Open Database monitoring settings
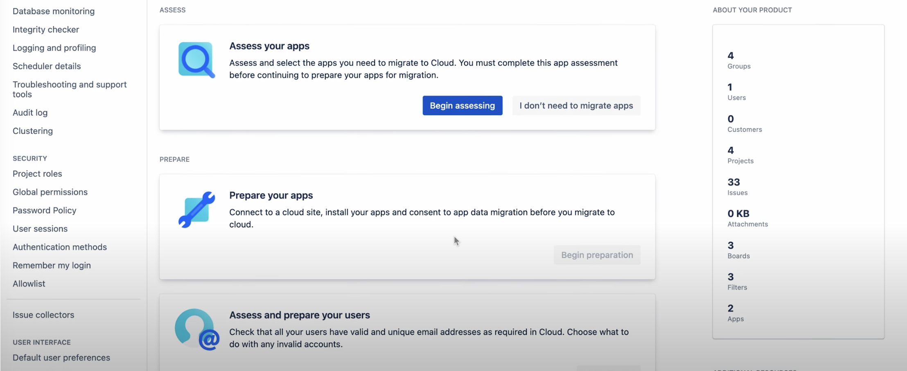The width and height of the screenshot is (907, 371). click(53, 11)
